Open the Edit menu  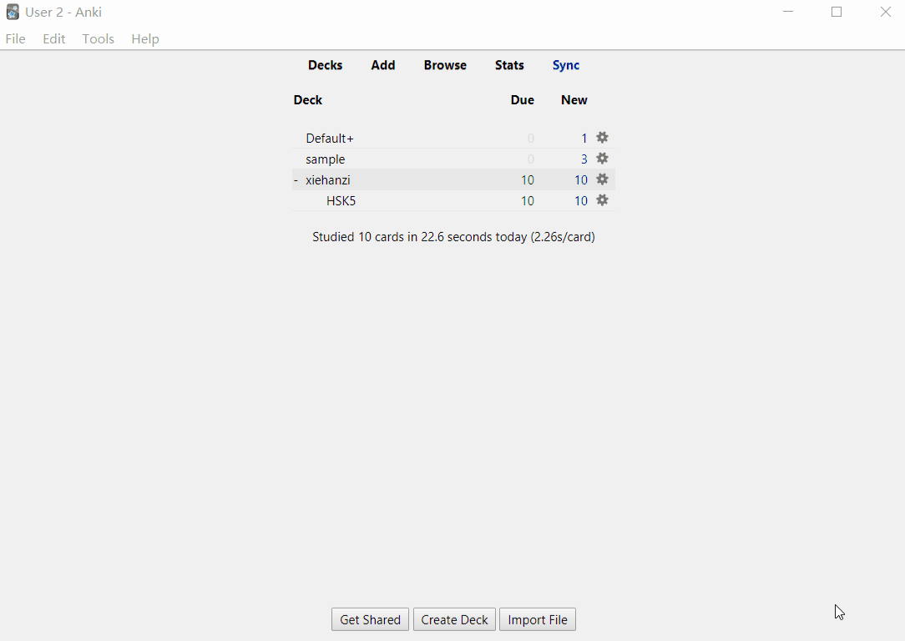(53, 38)
